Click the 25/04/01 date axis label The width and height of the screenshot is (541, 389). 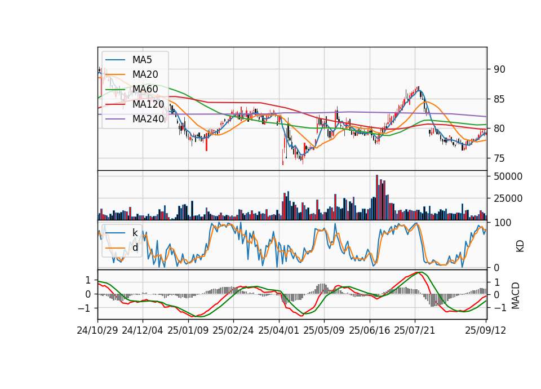[279, 330]
